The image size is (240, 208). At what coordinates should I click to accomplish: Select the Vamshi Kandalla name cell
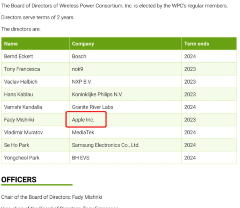(35, 107)
